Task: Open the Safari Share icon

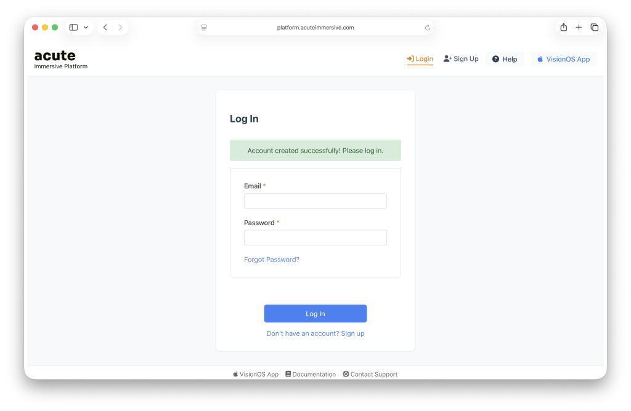Action: pyautogui.click(x=563, y=27)
